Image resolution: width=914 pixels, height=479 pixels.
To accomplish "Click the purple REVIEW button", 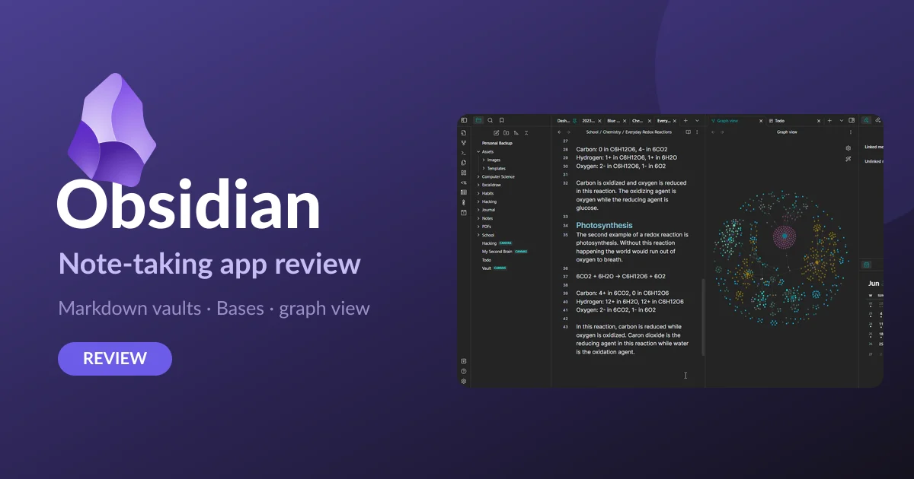I will click(115, 359).
